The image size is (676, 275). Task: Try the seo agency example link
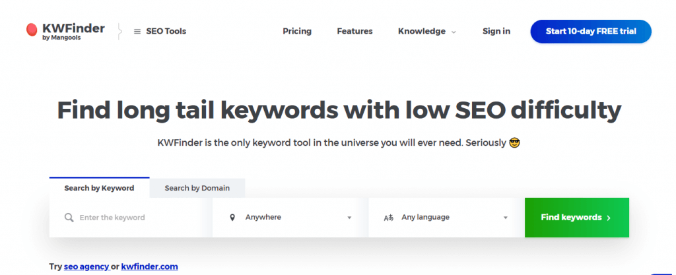coord(86,266)
